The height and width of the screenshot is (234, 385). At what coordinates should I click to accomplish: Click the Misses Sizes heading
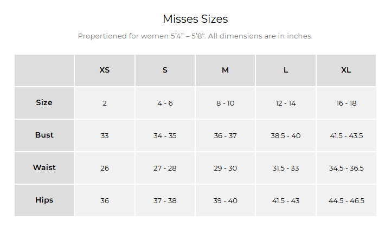point(195,19)
